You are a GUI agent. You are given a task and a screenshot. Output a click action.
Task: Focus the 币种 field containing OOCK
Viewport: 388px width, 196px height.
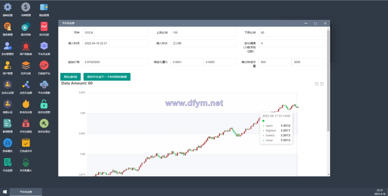(115, 33)
